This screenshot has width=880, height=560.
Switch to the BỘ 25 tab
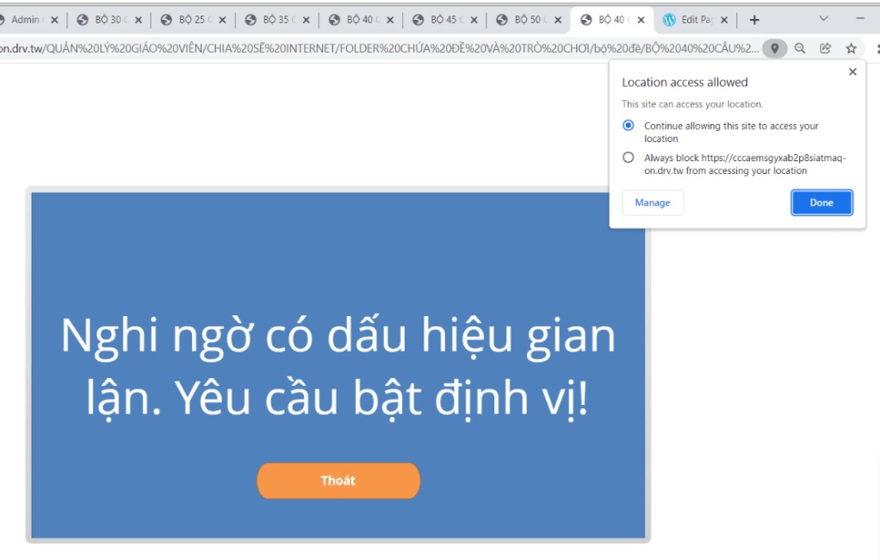(x=188, y=20)
